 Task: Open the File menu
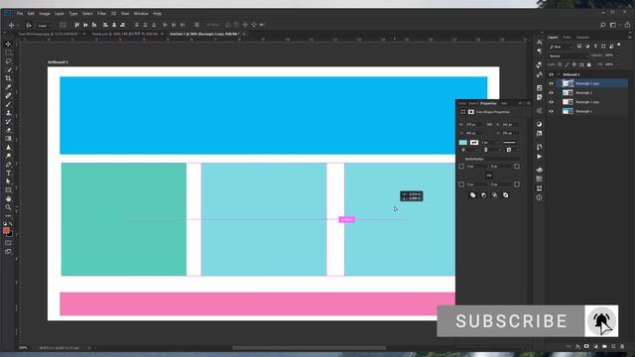[20, 14]
